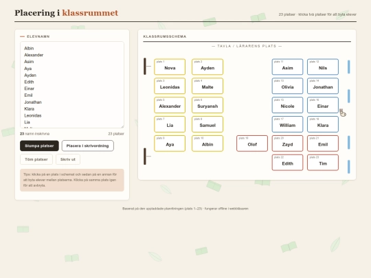This screenshot has width=371, height=278.
Task: Click the '23 namn inskrivna' counter text
Action: point(35,134)
